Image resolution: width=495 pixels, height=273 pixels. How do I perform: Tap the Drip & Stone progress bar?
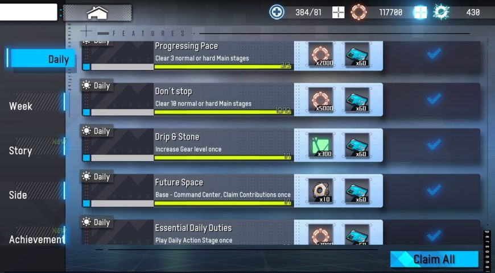[222, 157]
